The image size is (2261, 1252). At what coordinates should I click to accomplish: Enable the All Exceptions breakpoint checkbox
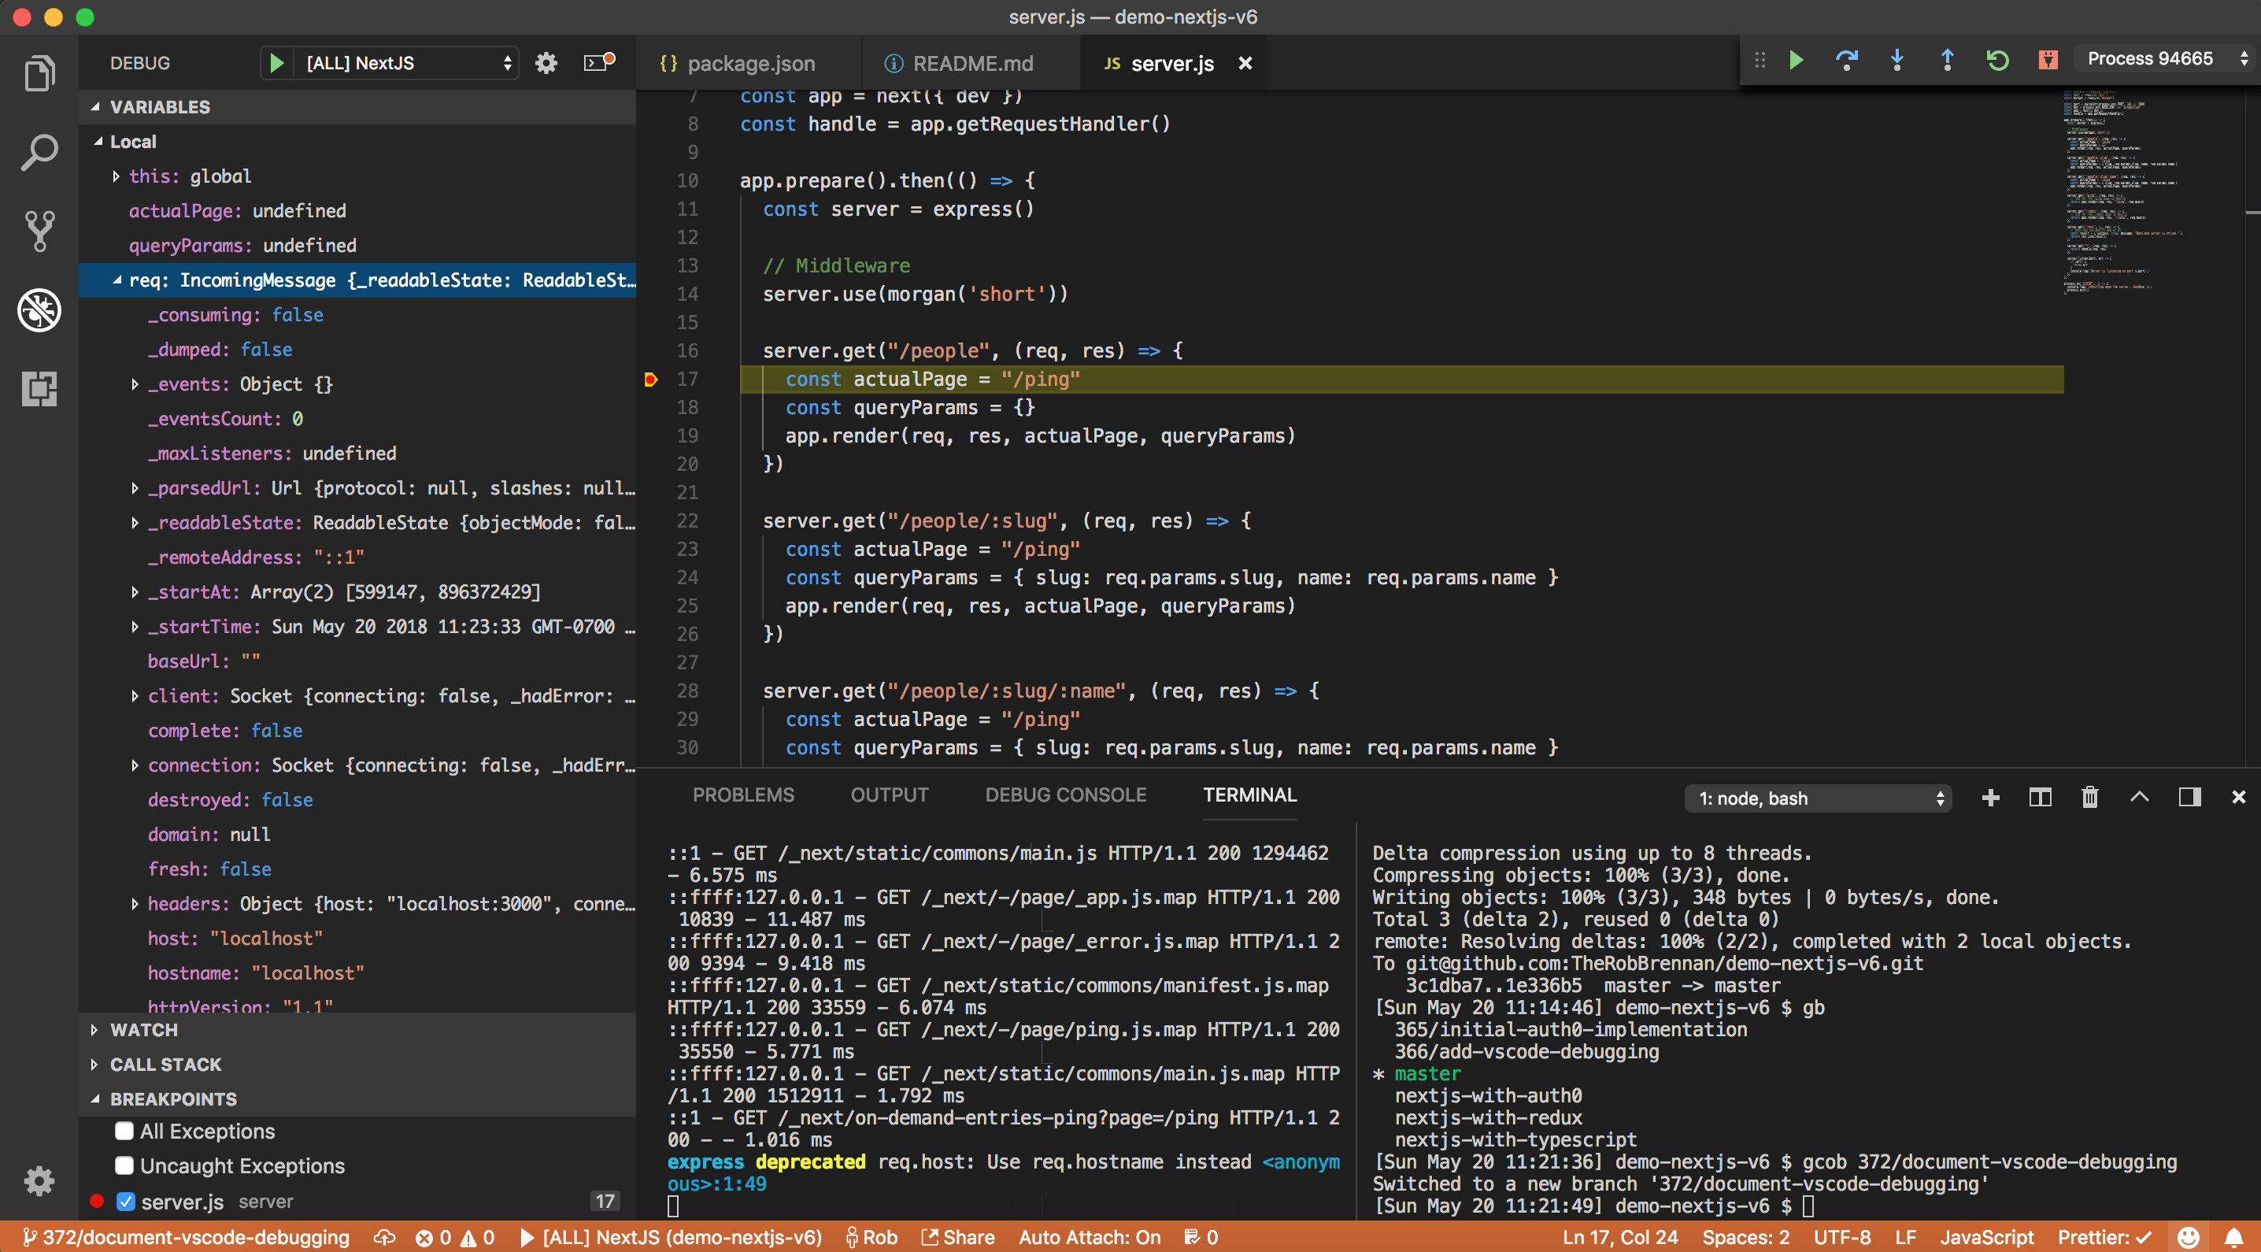click(124, 1131)
